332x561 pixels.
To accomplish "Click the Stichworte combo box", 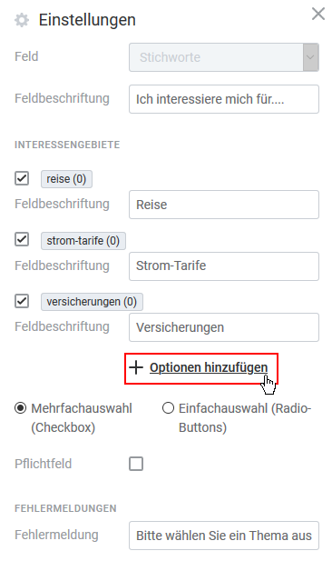I will pos(224,57).
